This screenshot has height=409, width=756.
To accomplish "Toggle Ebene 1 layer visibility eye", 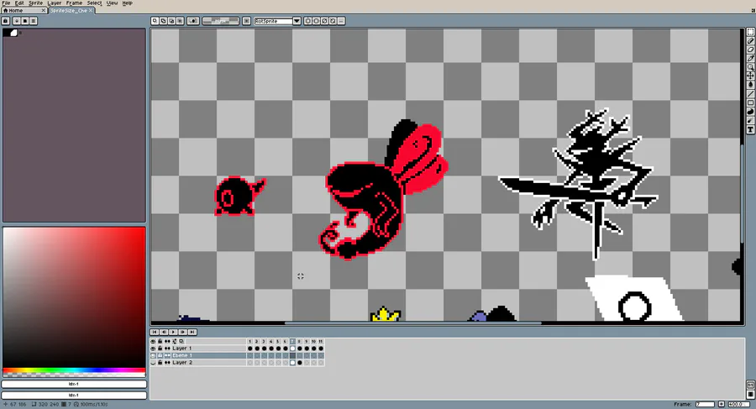I will tap(154, 355).
